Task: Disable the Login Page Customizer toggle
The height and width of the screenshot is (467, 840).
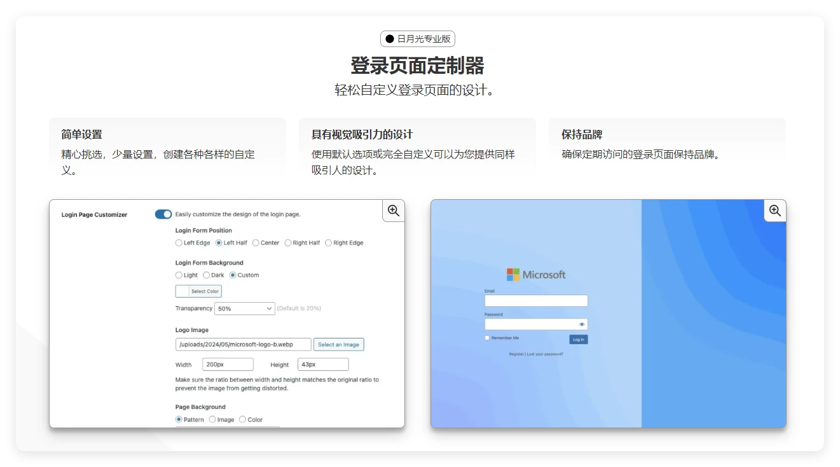Action: [163, 214]
